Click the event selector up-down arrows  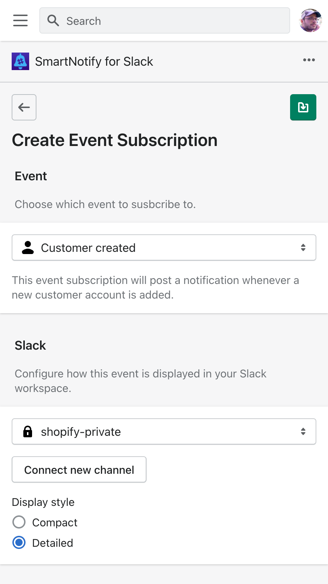click(303, 248)
